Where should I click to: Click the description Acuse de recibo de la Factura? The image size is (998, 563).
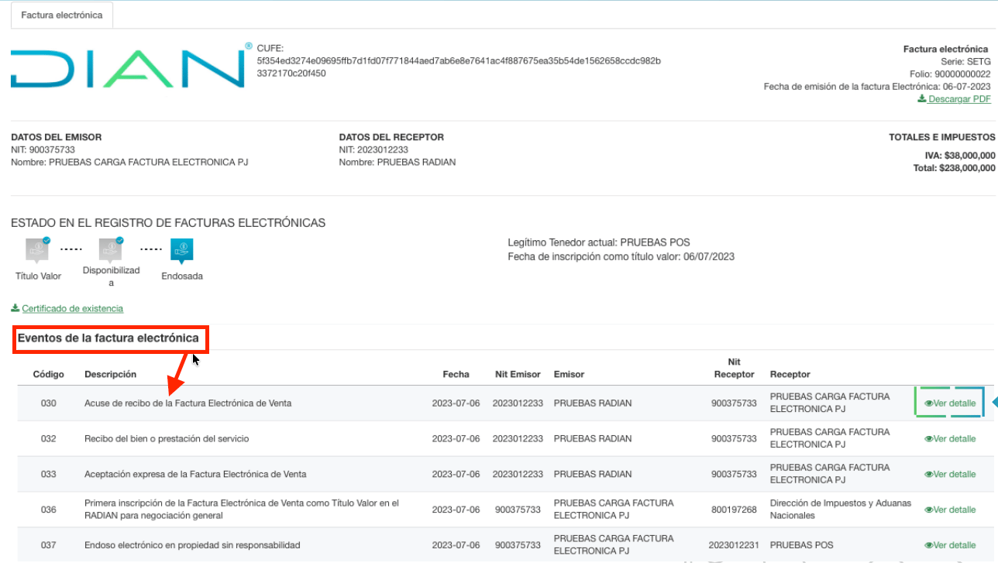point(188,403)
